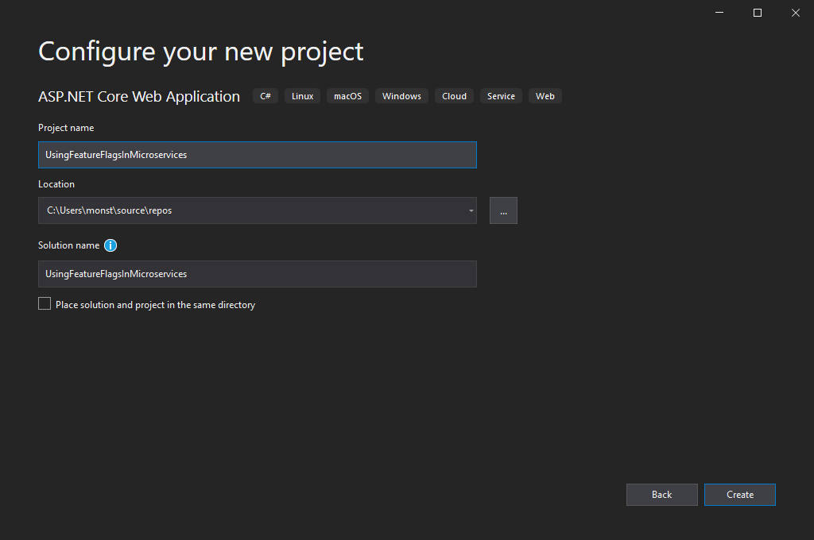Maximize the dialog window
Image resolution: width=814 pixels, height=540 pixels.
(758, 13)
